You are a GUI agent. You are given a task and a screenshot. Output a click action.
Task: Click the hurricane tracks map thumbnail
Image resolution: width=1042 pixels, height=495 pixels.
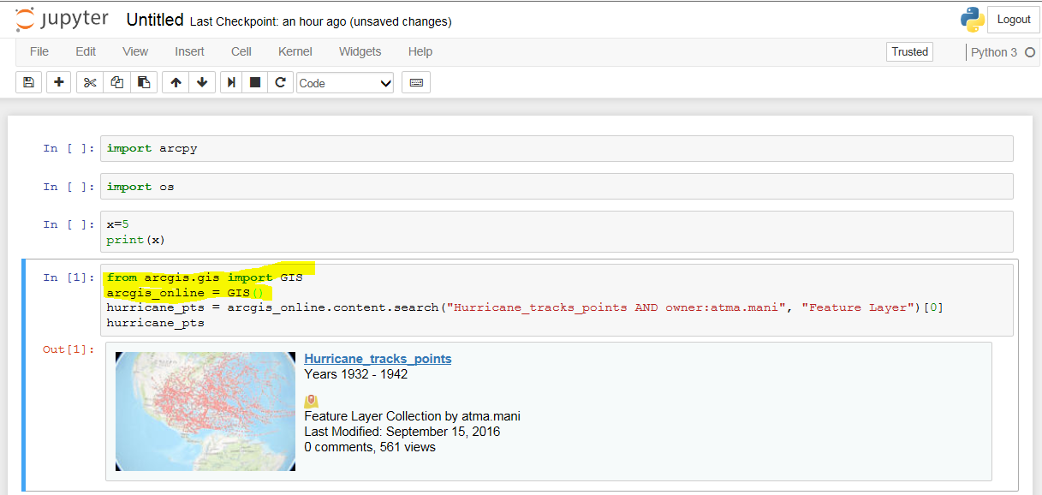[205, 411]
